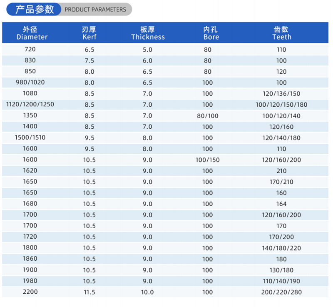Click the blue 产品参数 title badge
Screen dimensions: 333x307
click(x=34, y=9)
